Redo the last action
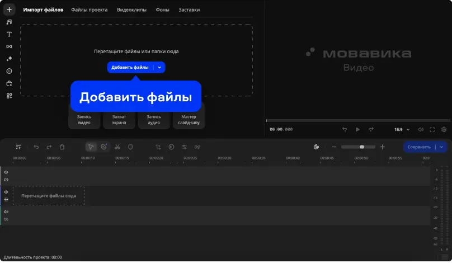 click(49, 147)
